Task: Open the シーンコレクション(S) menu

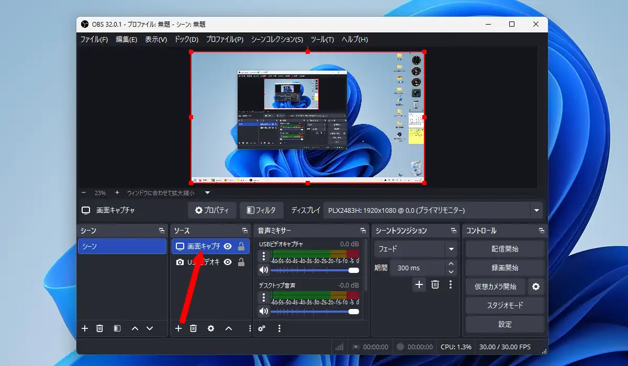Action: pos(277,39)
